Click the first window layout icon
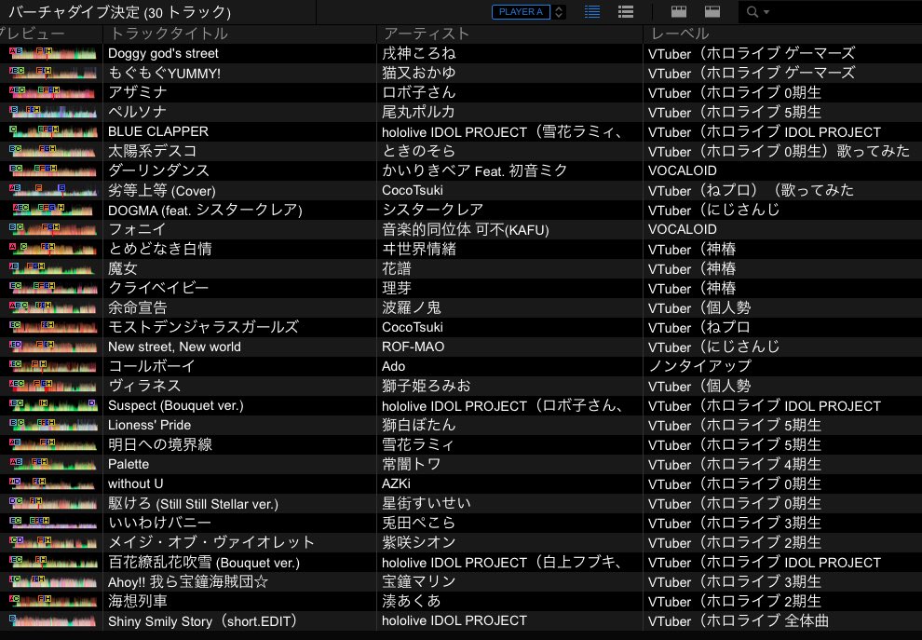Image resolution: width=922 pixels, height=640 pixels. point(679,12)
